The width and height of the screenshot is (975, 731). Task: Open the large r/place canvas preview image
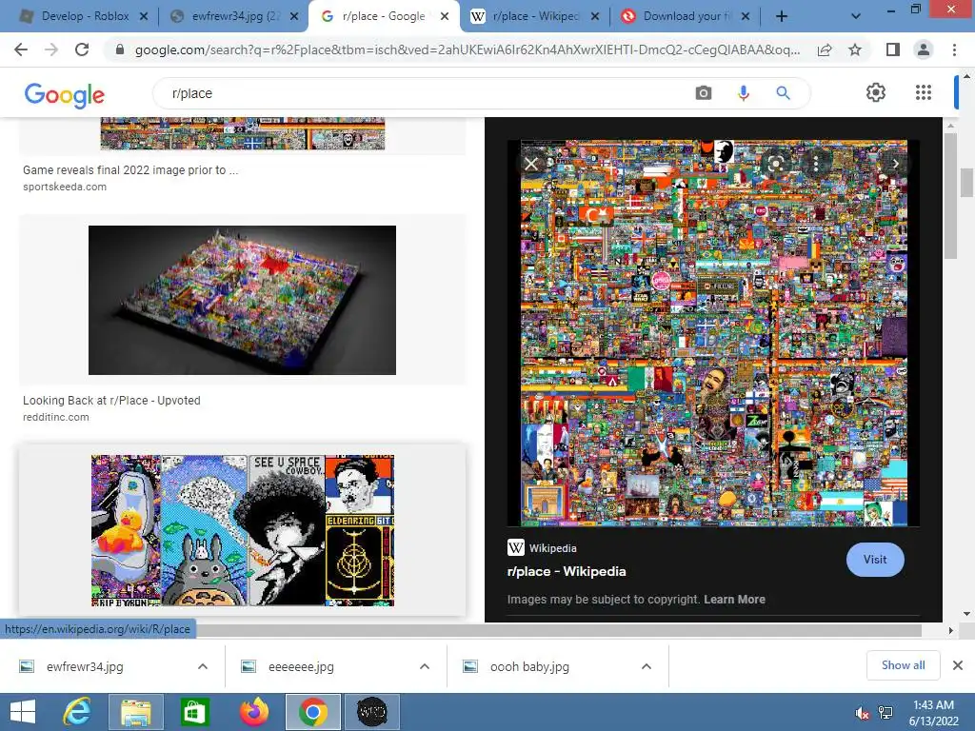tap(714, 333)
